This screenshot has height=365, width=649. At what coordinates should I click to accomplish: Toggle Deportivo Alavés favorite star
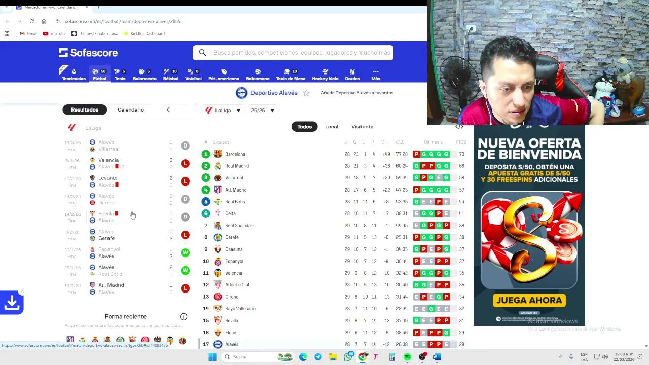306,93
